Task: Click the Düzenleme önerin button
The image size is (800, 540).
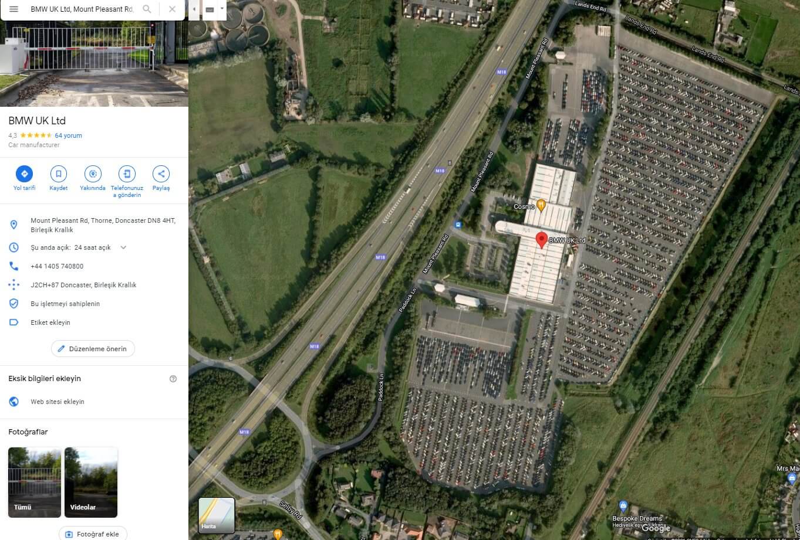Action: pos(93,349)
